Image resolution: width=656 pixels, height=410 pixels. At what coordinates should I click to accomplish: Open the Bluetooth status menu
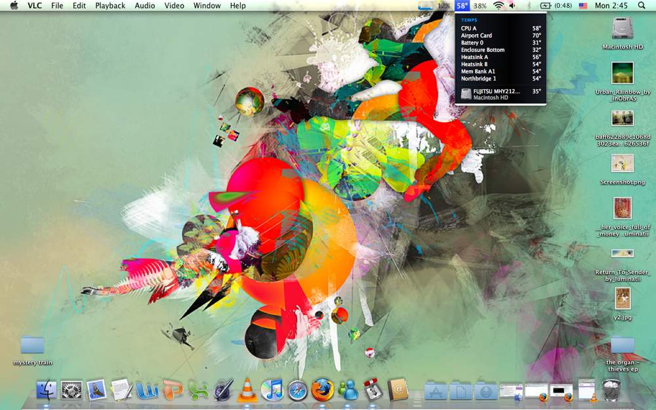pos(528,5)
